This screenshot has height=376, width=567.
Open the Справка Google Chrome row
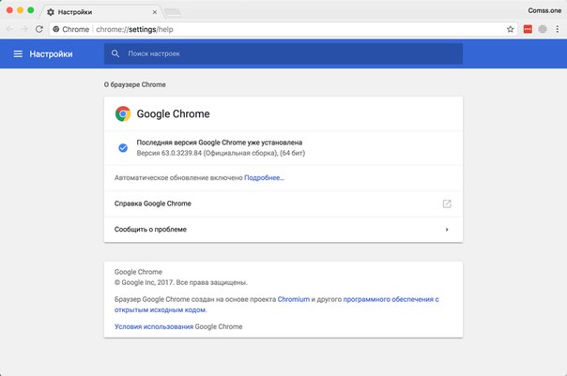283,203
